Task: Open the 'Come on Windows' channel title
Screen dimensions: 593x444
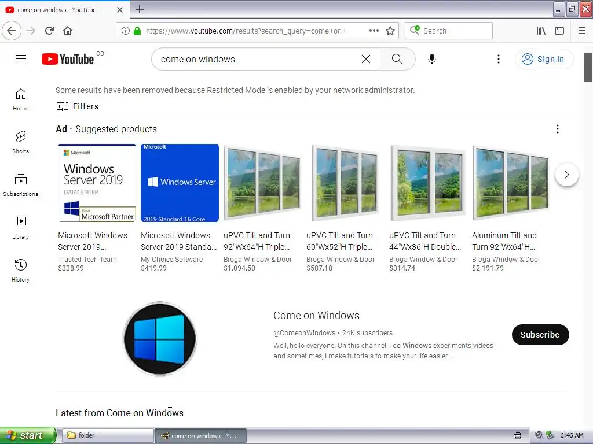Action: [316, 315]
